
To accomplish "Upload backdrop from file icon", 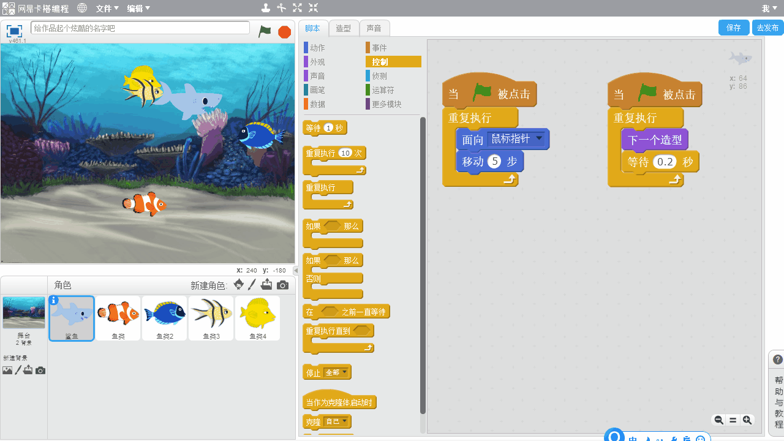I will tap(28, 370).
